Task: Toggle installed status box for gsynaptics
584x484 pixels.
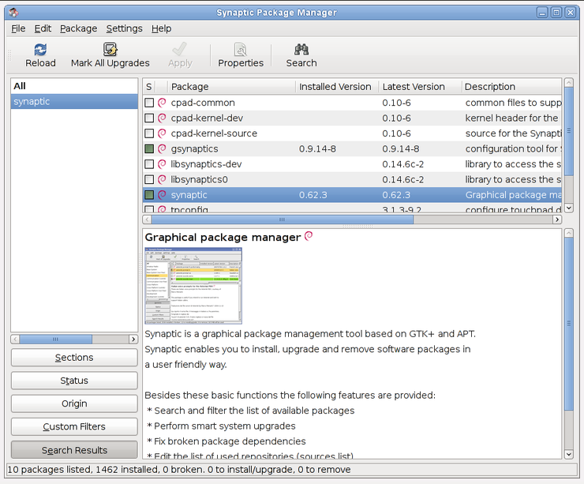Action: [149, 148]
